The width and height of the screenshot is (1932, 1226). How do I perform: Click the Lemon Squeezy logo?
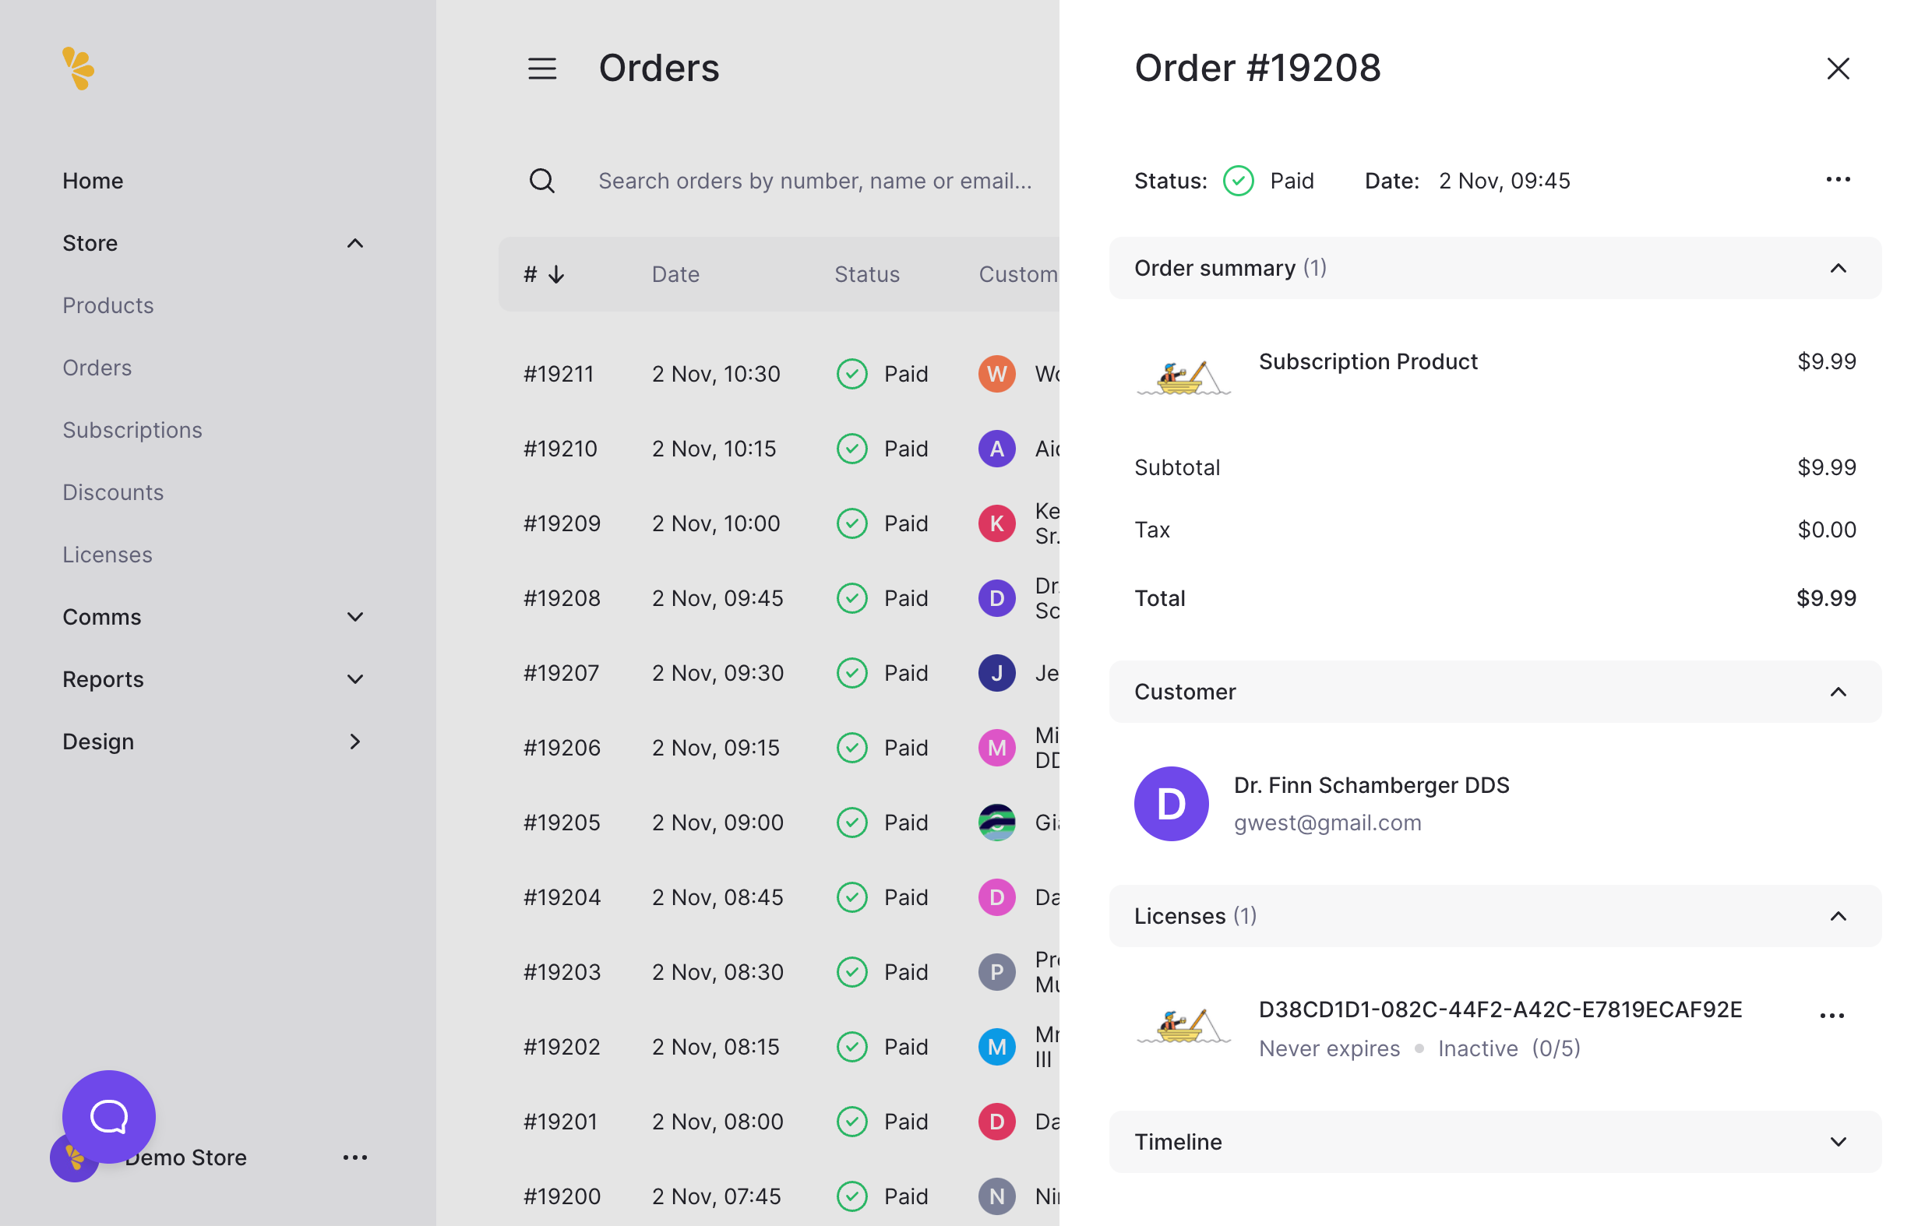click(x=78, y=69)
